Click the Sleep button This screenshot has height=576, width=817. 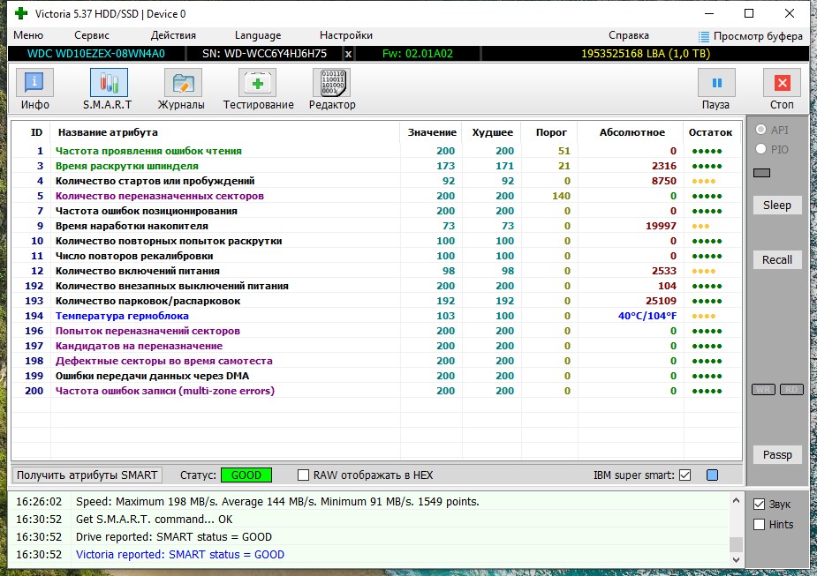tap(777, 205)
